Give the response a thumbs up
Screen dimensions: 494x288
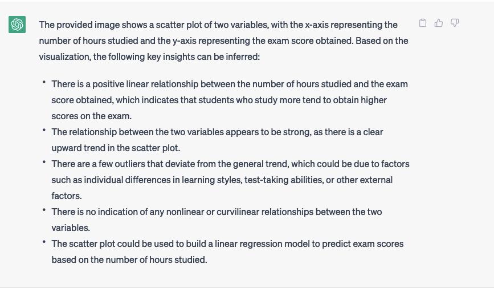tap(439, 23)
